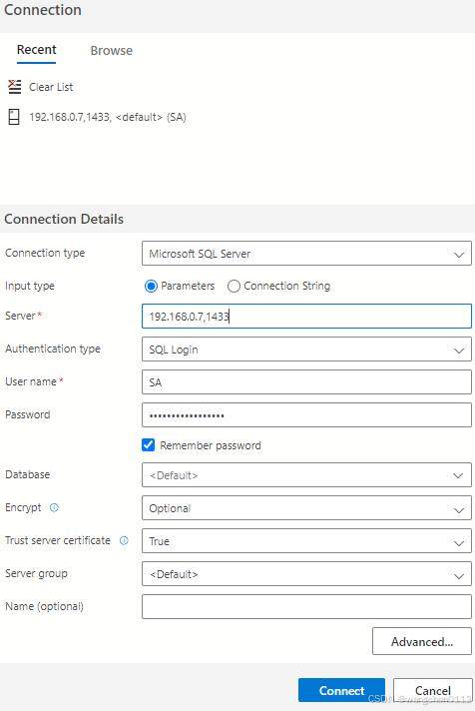Click the Clear List icon
The height and width of the screenshot is (711, 475).
[15, 87]
